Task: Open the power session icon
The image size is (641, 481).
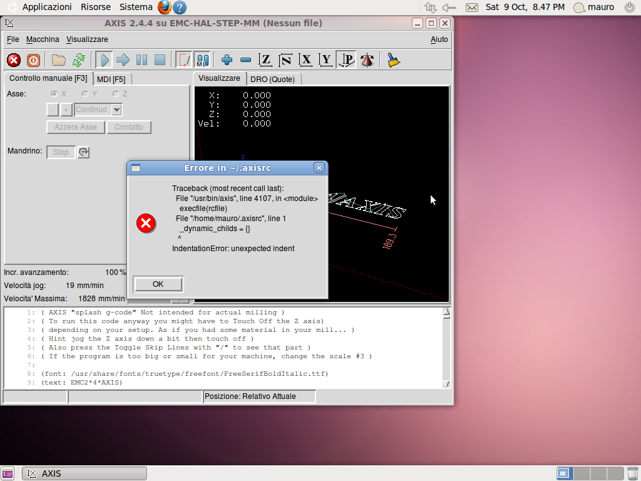Action: 630,7
